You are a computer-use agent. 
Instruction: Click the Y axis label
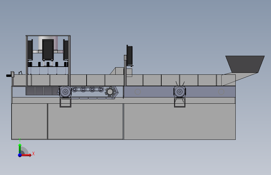[x=20, y=140]
